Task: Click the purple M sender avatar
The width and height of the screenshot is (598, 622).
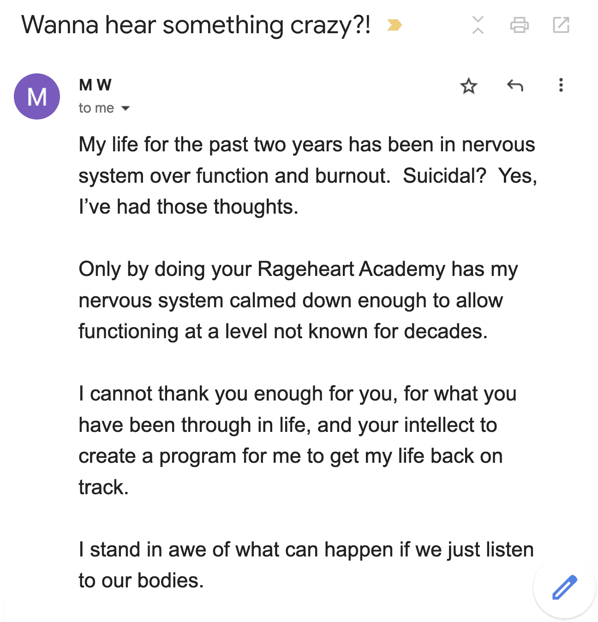Action: (x=37, y=96)
